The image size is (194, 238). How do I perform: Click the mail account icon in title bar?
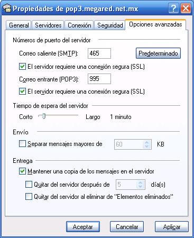point(7,8)
